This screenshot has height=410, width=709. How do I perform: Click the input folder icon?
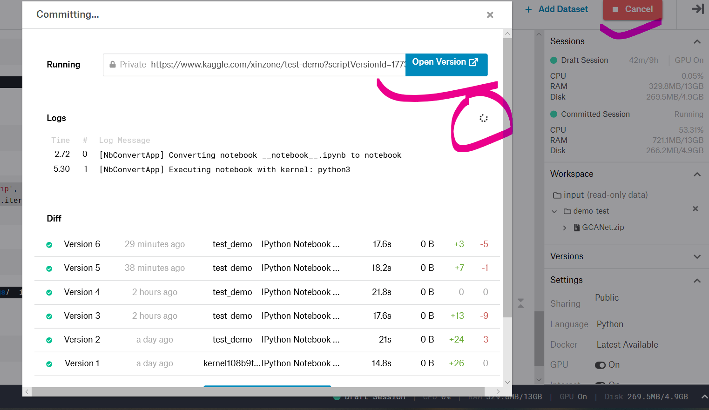557,195
